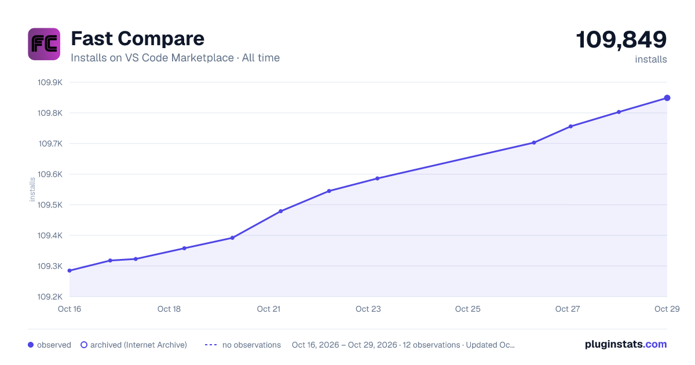Image resolution: width=695 pixels, height=365 pixels.
Task: Click the Fast Compare title
Action: [x=137, y=38]
